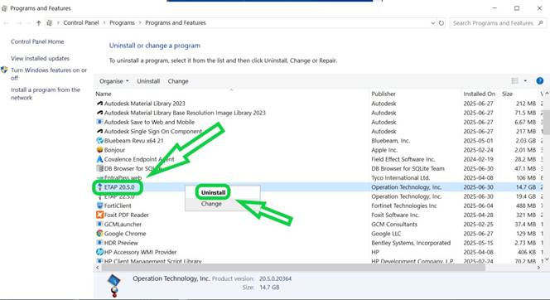The width and height of the screenshot is (550, 300).
Task: Click the Bluebeam Revu x64 21 icon
Action: coord(99,141)
